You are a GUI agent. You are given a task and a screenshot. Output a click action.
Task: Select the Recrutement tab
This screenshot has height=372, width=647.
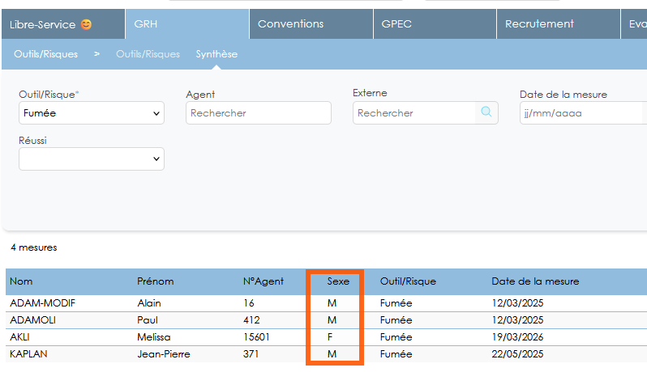[x=559, y=24]
